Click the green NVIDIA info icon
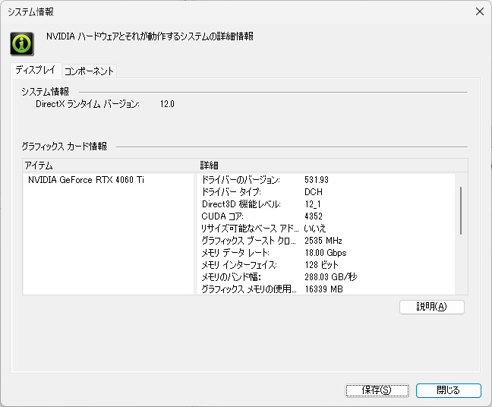 pyautogui.click(x=22, y=44)
